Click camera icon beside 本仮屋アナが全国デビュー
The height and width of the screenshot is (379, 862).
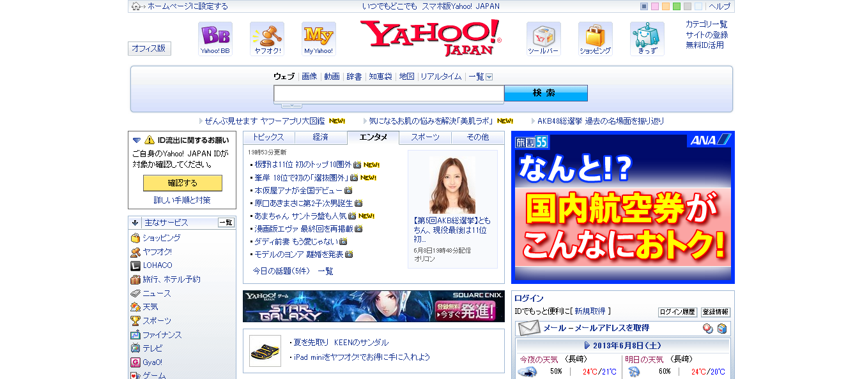349,190
